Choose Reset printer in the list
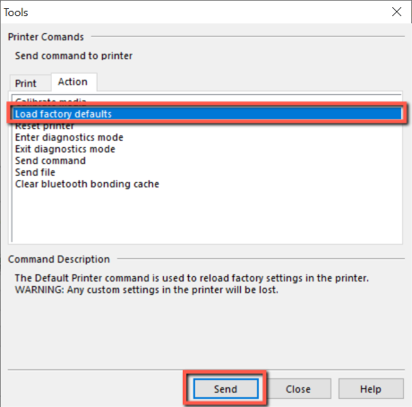Screen dimensions: 412x407 pos(45,126)
